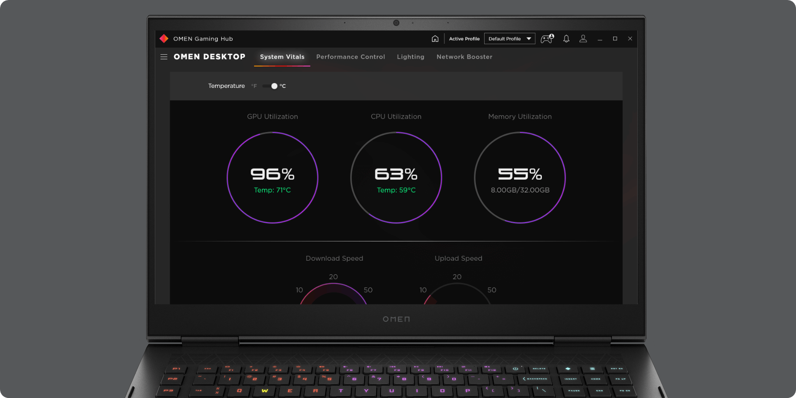Click the '8.00GB/32.00GB' memory value
Screen dimensions: 796x398
coord(520,190)
